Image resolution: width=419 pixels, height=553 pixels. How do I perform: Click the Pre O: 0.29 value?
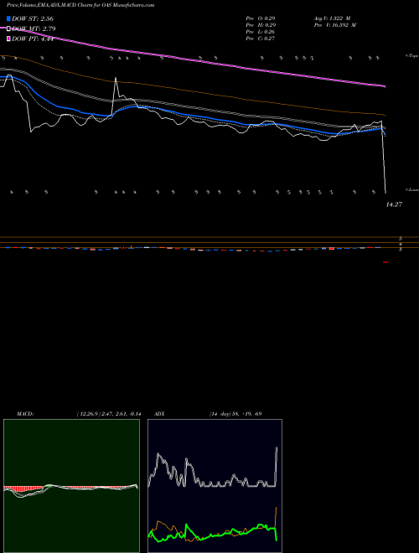(261, 18)
